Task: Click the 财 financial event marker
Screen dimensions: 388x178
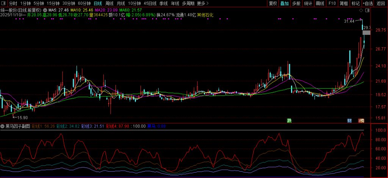Action: click(349, 121)
